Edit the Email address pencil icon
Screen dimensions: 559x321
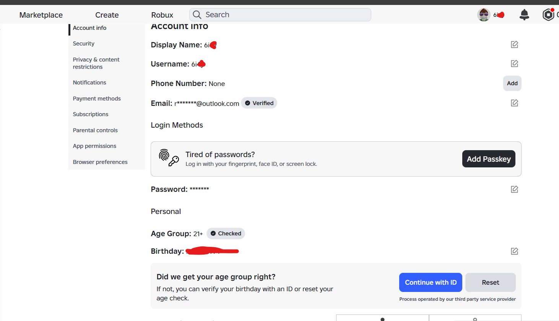514,103
